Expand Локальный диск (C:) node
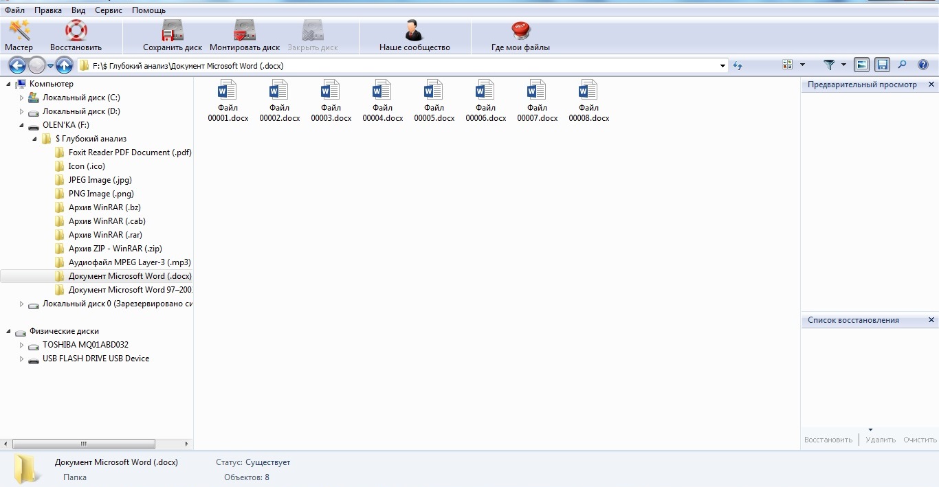939x487 pixels. (x=21, y=98)
